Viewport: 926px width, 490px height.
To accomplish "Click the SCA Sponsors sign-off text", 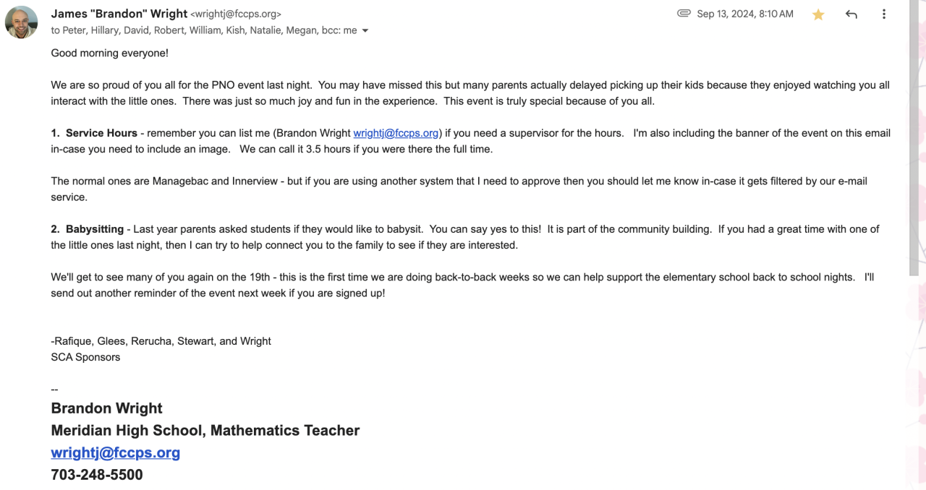I will (85, 357).
